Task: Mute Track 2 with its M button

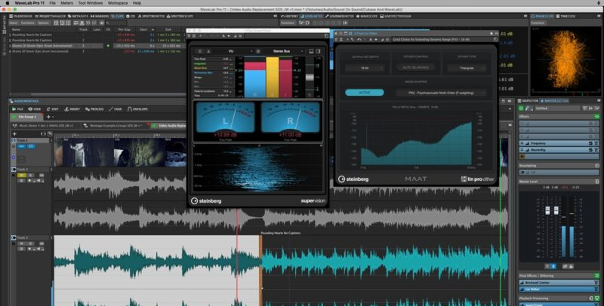Action: pos(22,176)
